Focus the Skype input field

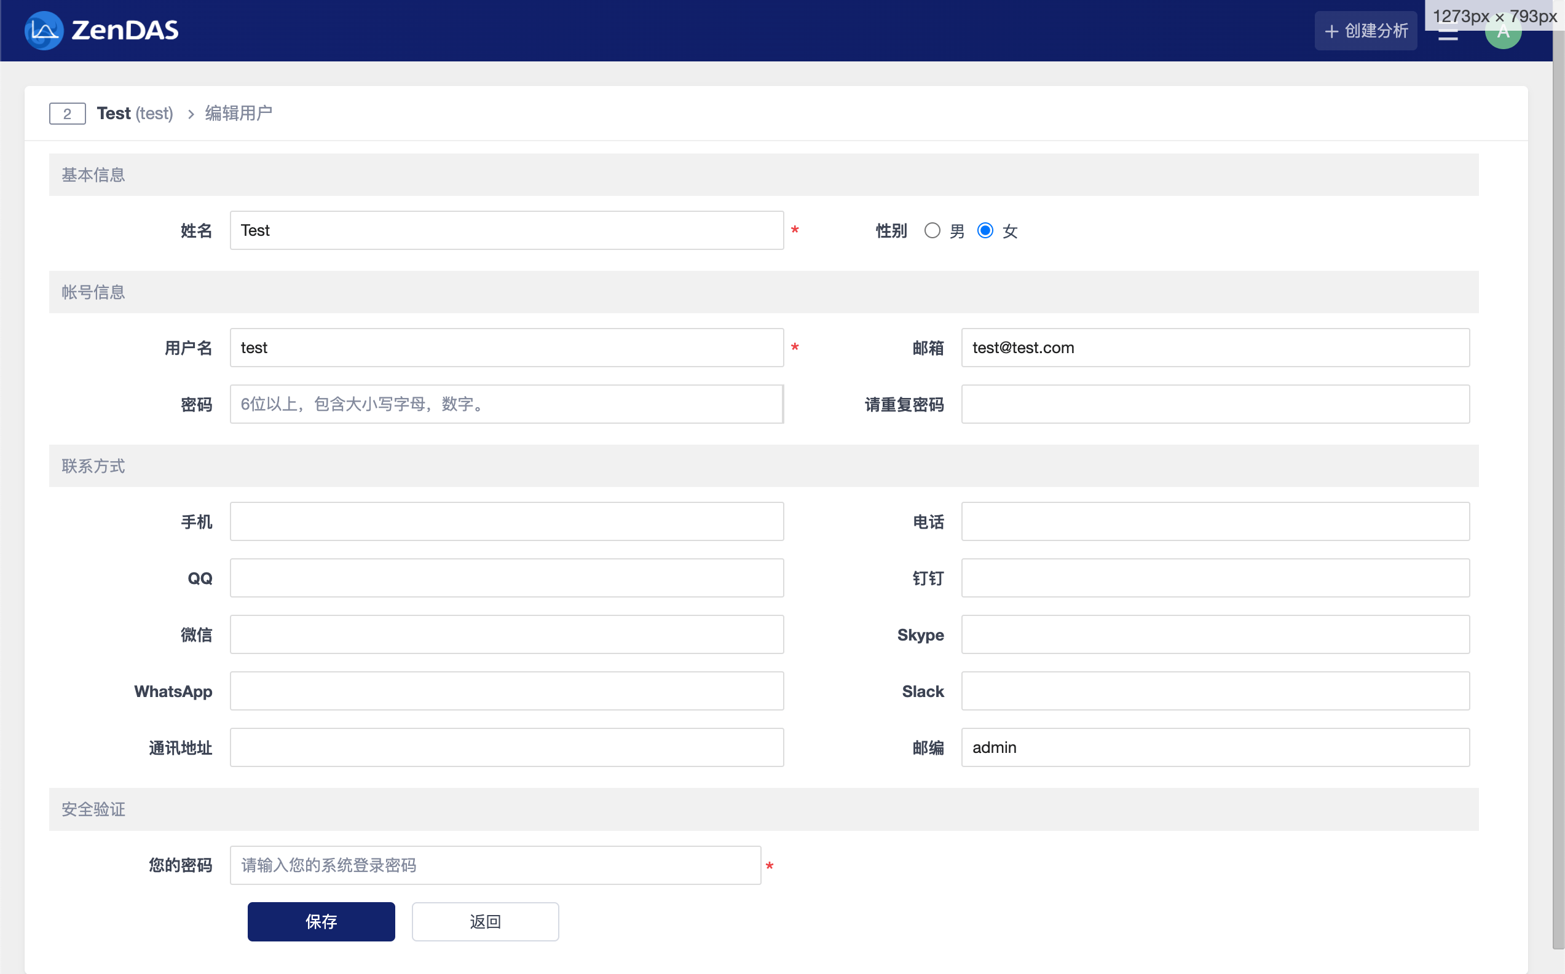pyautogui.click(x=1215, y=634)
